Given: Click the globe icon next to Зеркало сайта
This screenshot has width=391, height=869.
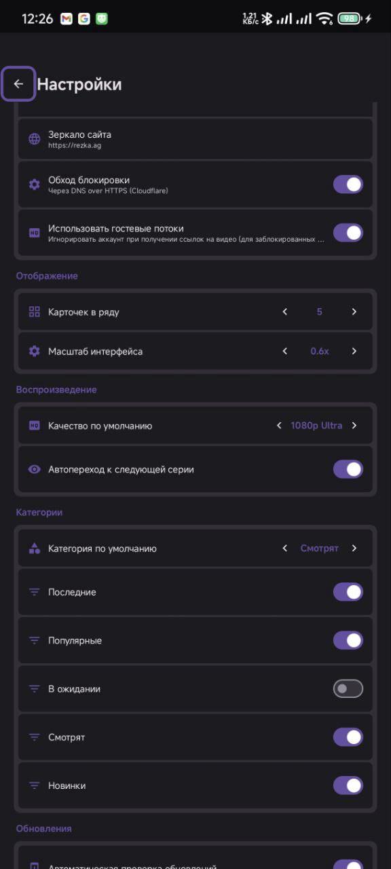Looking at the screenshot, I should tap(34, 138).
